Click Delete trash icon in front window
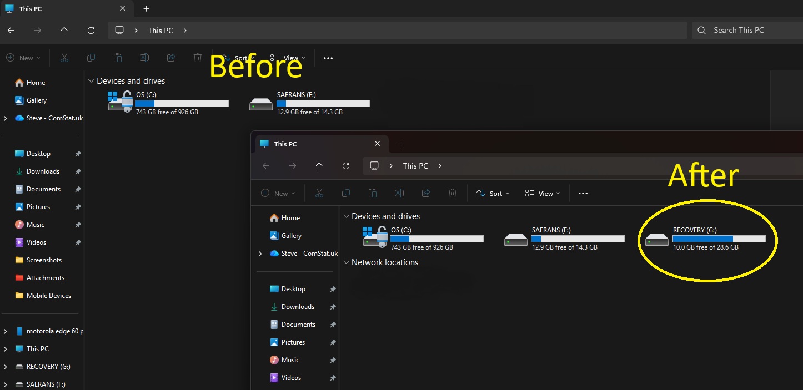 [x=453, y=193]
